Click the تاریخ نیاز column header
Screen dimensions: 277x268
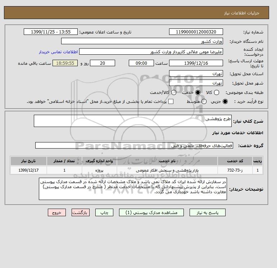click(x=28, y=161)
